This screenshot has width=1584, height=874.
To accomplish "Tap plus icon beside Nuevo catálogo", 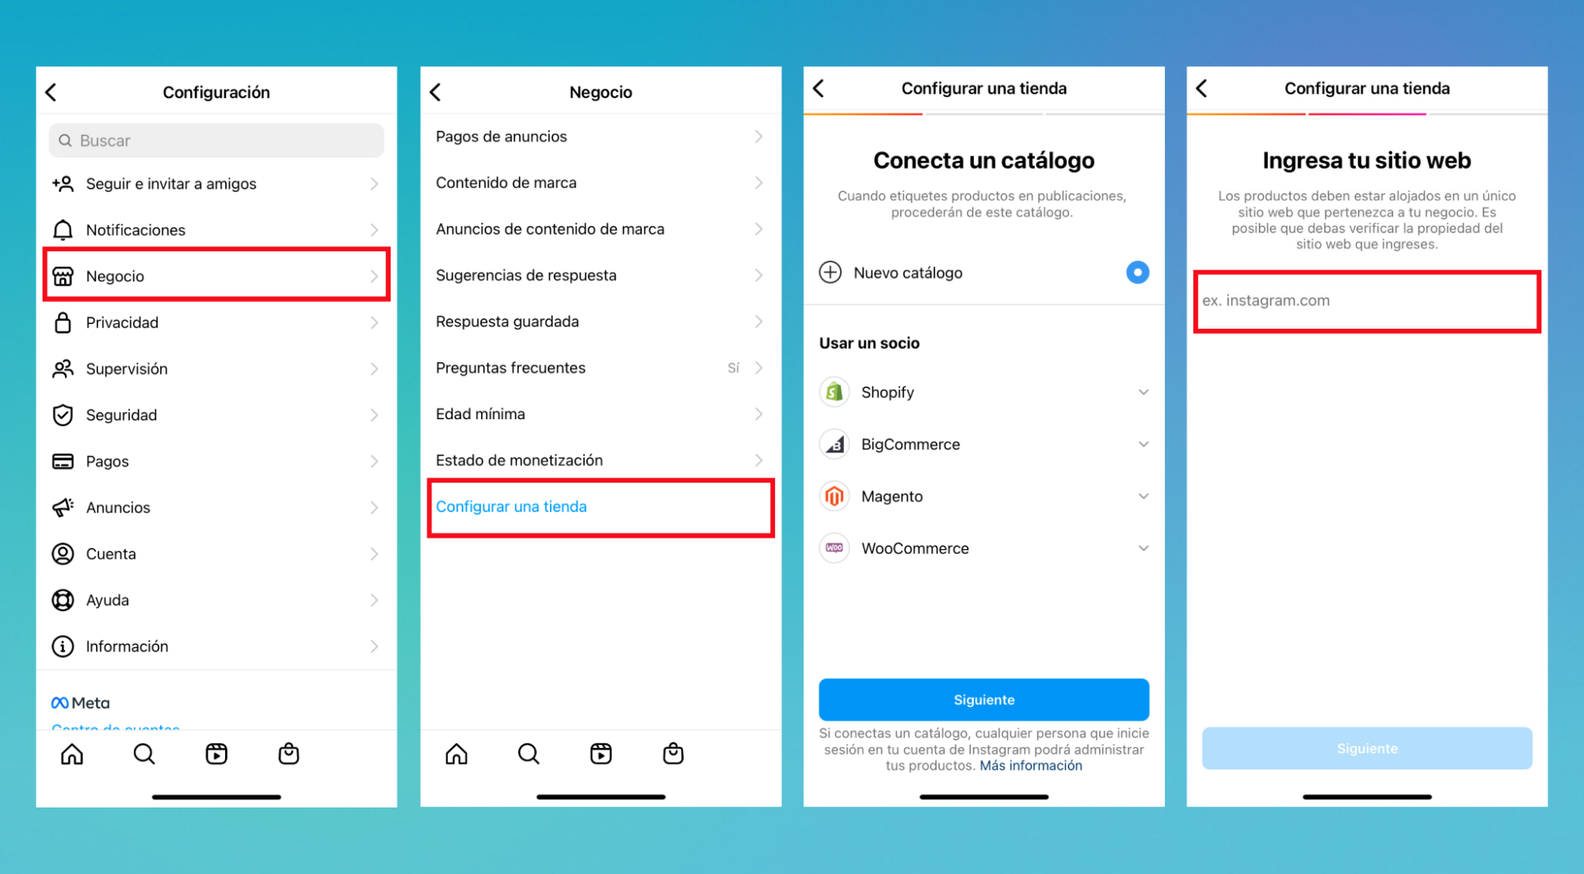I will 830,273.
